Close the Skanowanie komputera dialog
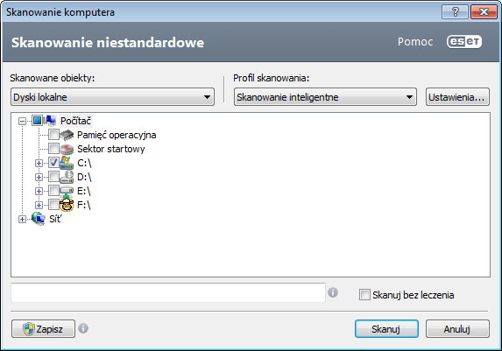 (484, 12)
